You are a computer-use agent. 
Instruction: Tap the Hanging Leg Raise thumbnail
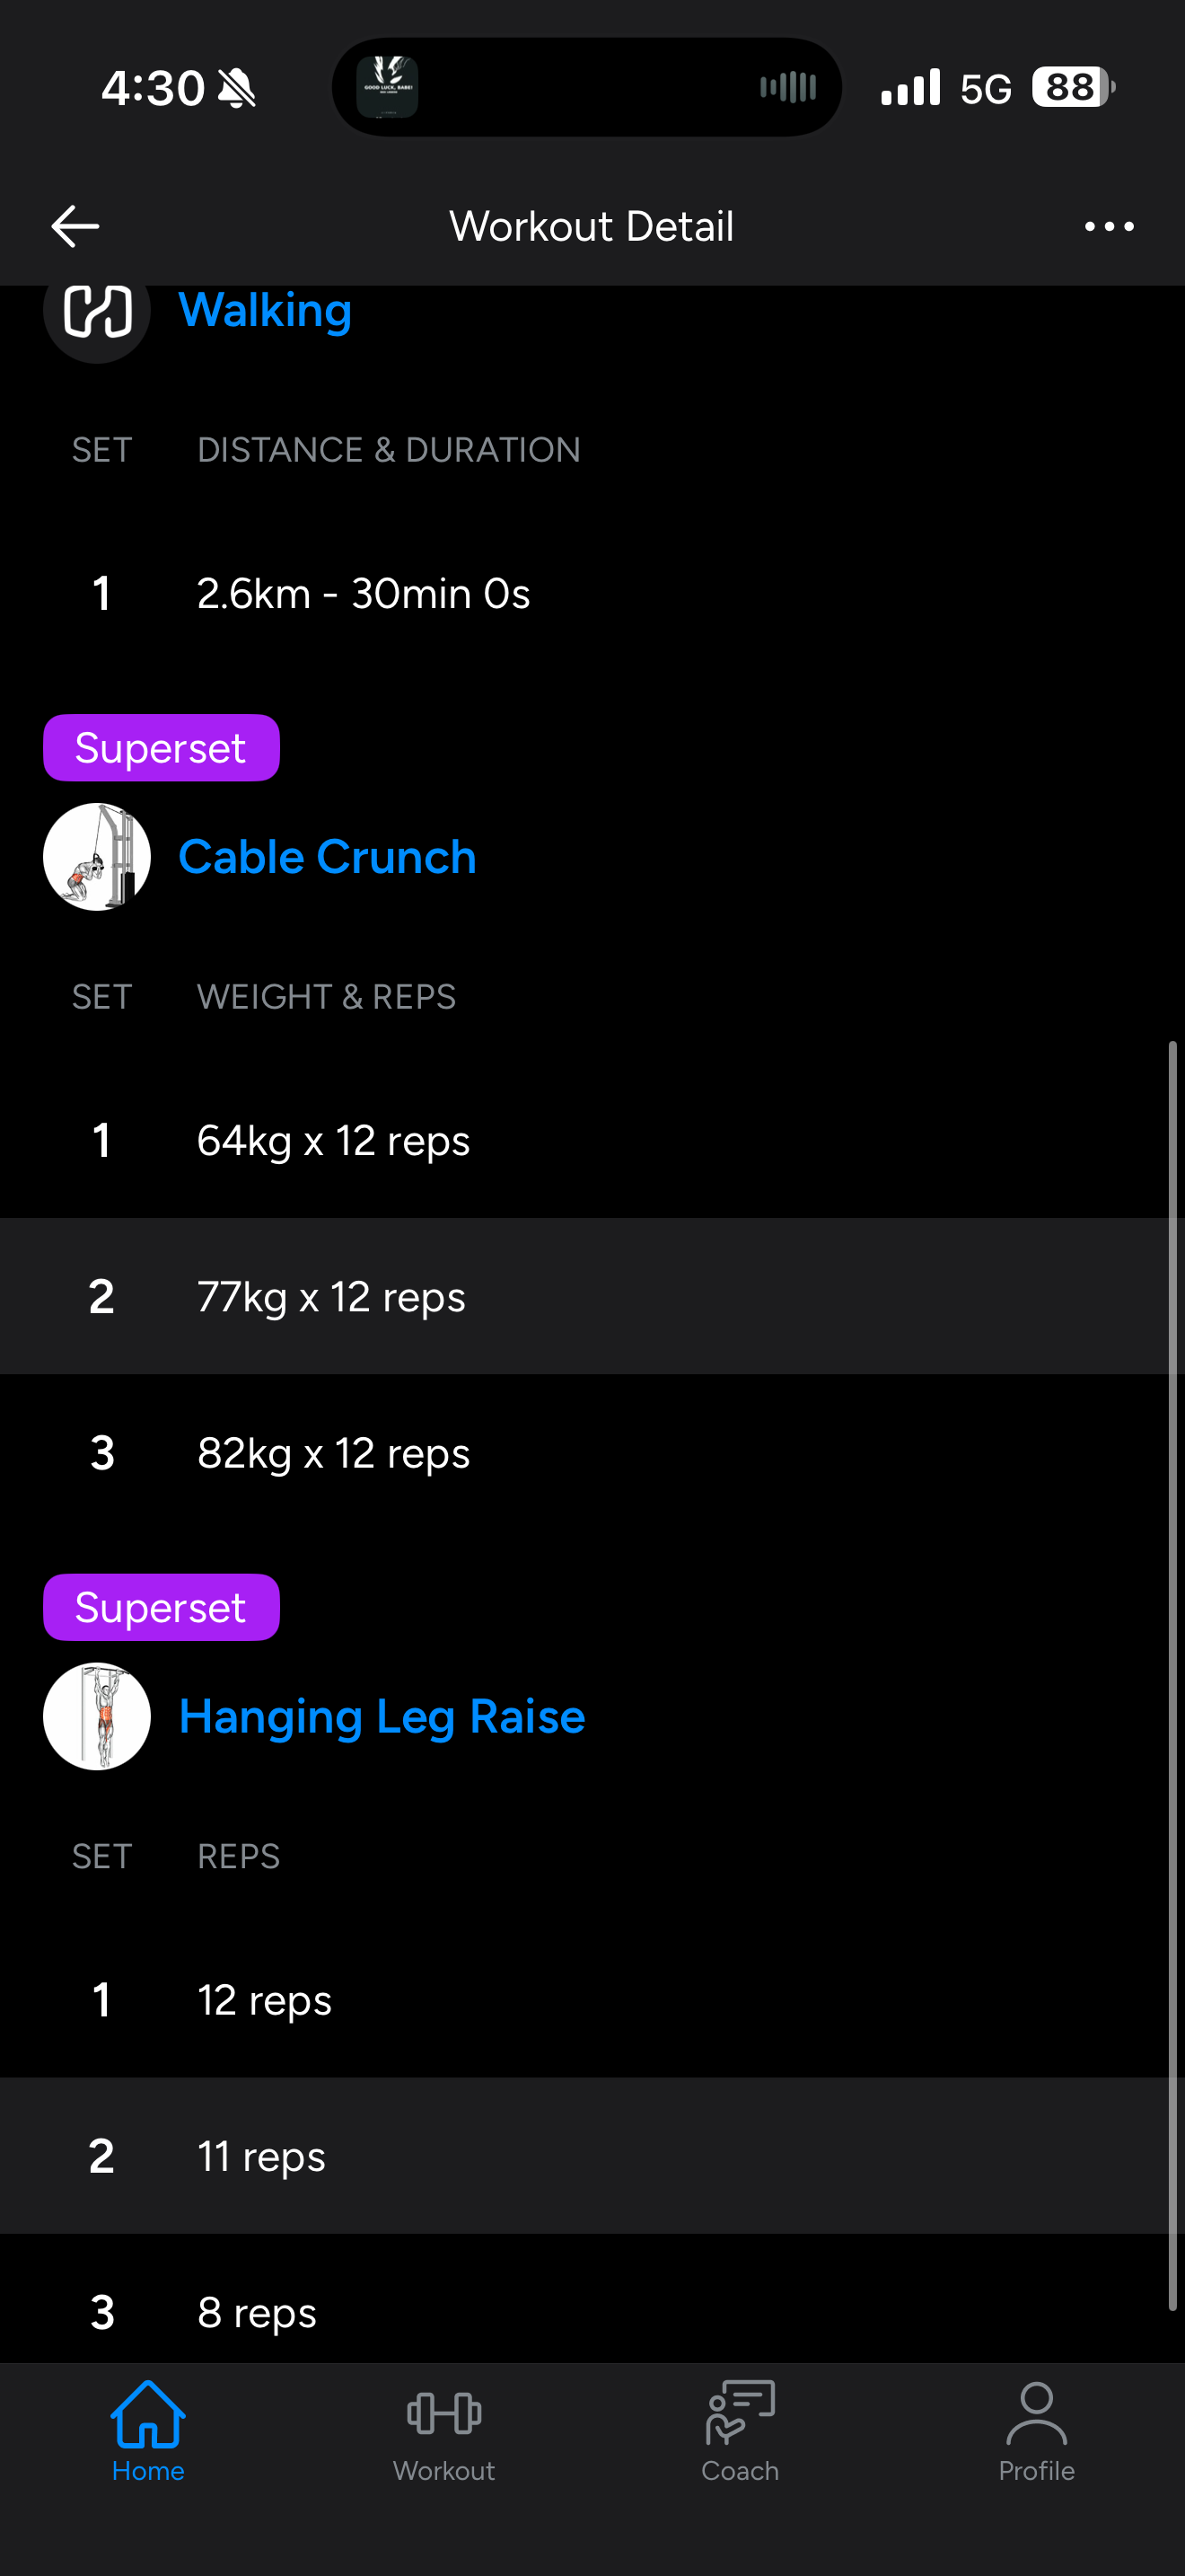pyautogui.click(x=97, y=1716)
